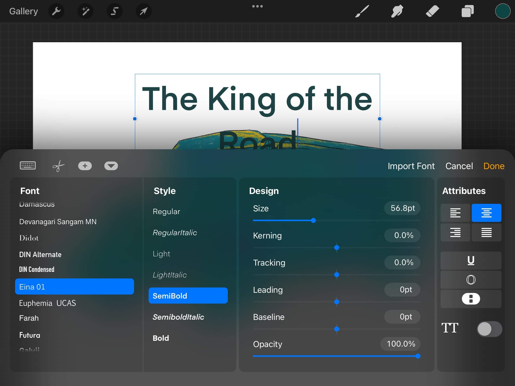Select the Eraser tool
This screenshot has height=386, width=515.
pos(432,11)
